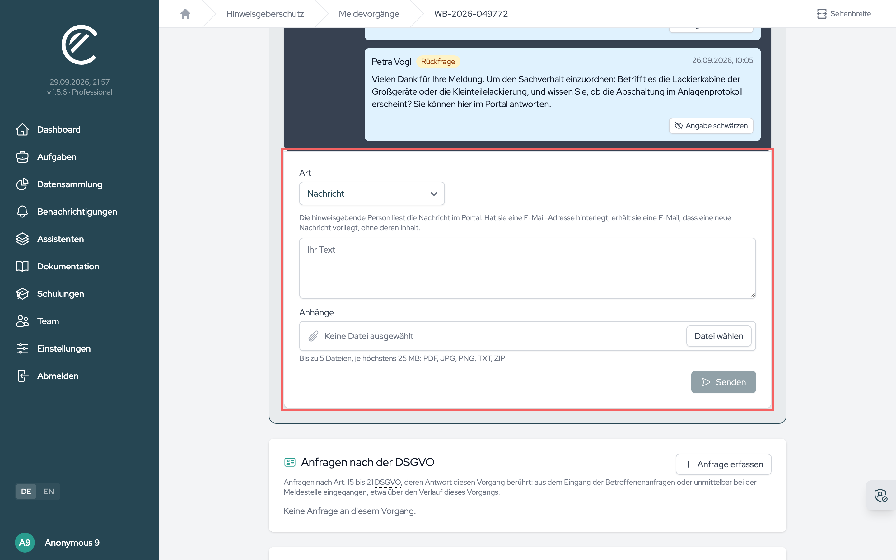Open the Art dropdown showing Nachricht
This screenshot has width=896, height=560.
372,193
